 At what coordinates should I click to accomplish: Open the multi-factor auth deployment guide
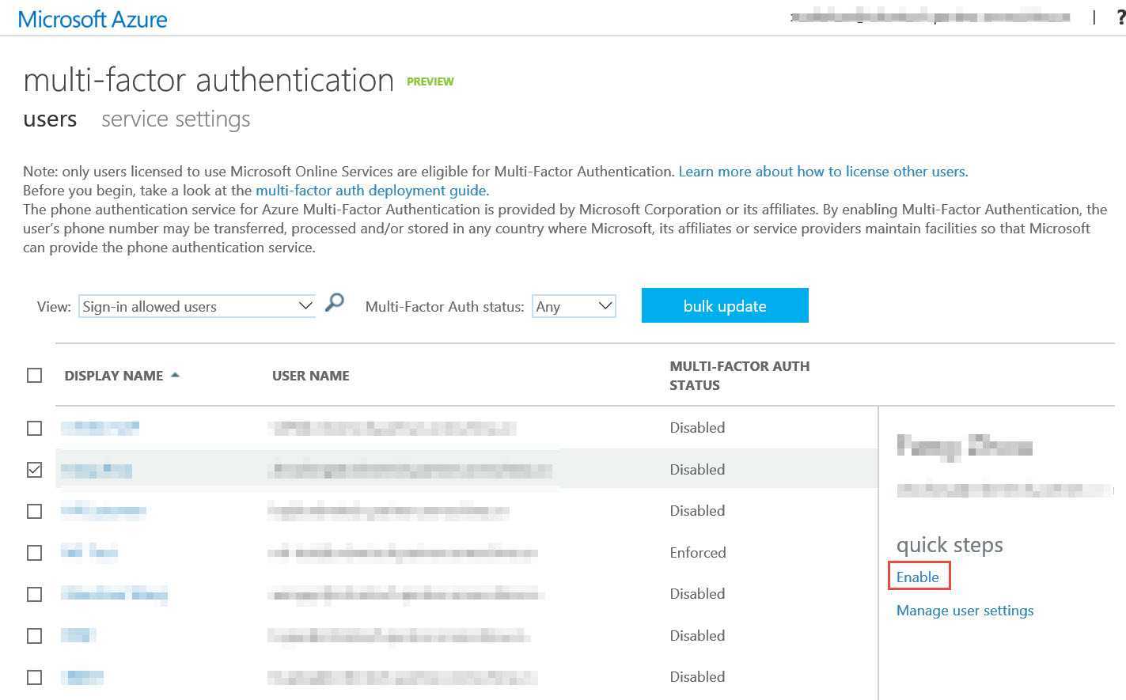(372, 191)
